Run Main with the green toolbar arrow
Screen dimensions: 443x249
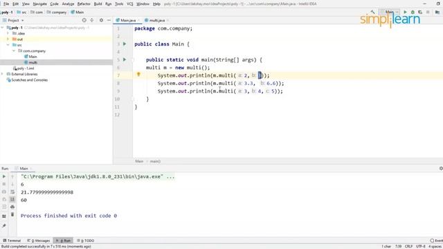405,12
